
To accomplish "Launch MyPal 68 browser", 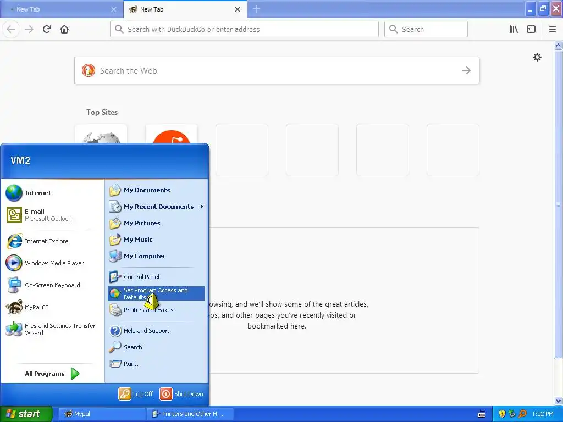I will coord(53,307).
